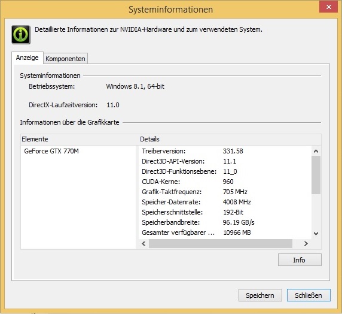This screenshot has width=342, height=314.
Task: Select the Treiberversion row
Action: [x=225, y=151]
